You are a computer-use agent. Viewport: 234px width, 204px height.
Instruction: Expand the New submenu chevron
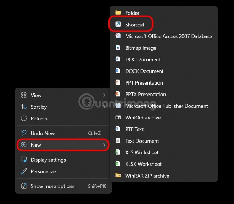tap(104, 145)
